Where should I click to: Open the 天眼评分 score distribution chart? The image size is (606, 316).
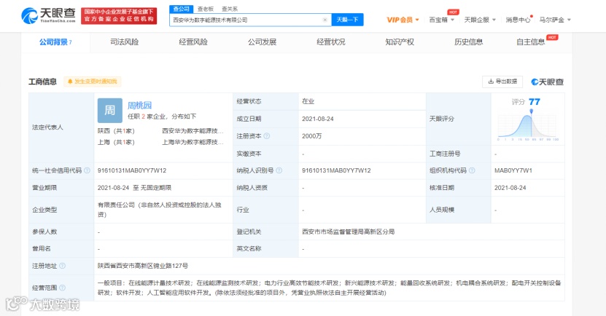(528, 125)
